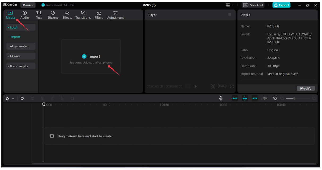Click the player timecode display
The width and height of the screenshot is (322, 170).
tap(164, 86)
